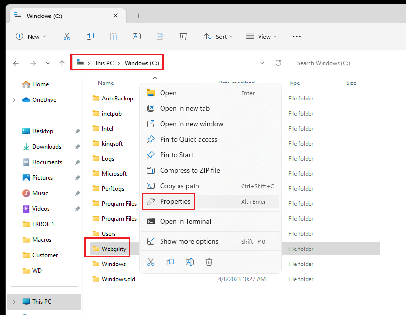The width and height of the screenshot is (406, 315).
Task: Unpin Downloads using its pin icon
Action: [x=77, y=147]
